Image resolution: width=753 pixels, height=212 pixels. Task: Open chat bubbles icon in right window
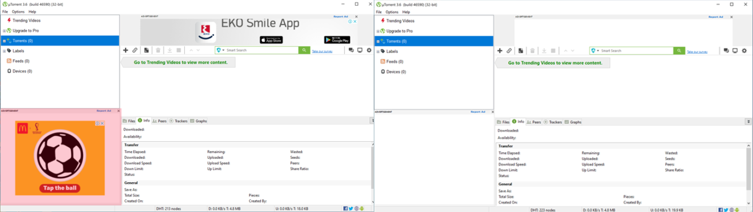click(x=726, y=51)
